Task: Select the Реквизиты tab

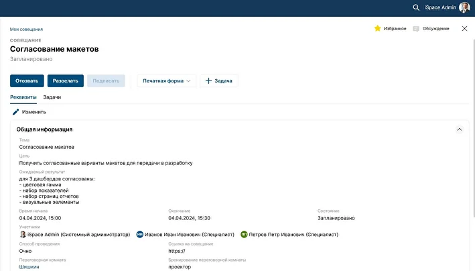Action: (x=23, y=97)
